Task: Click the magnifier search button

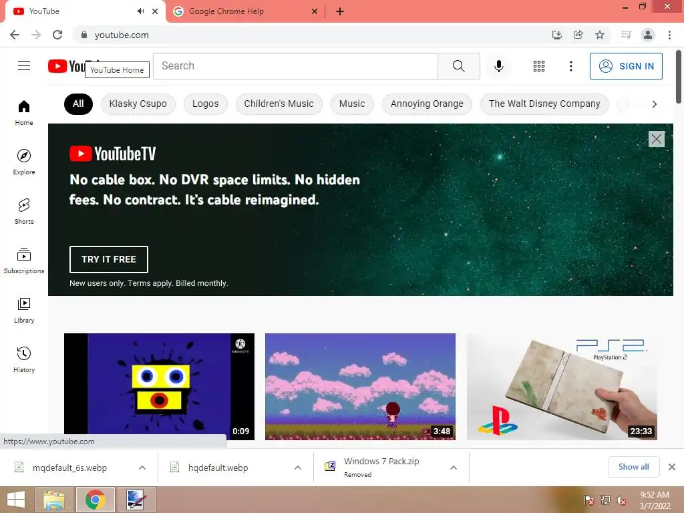Action: pos(458,66)
